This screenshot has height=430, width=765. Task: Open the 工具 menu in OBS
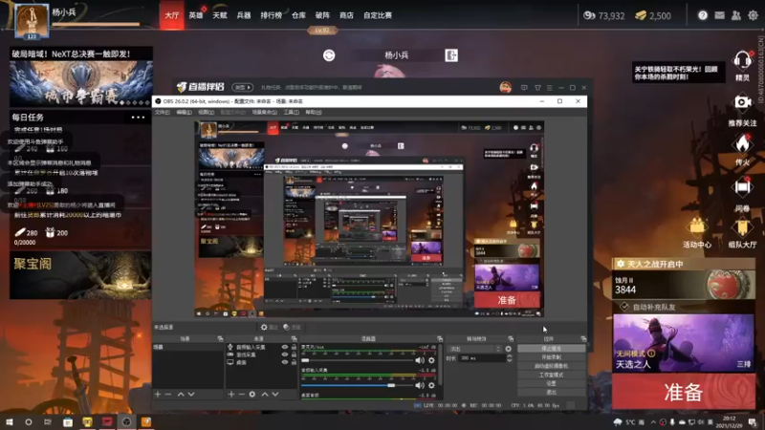click(x=292, y=112)
